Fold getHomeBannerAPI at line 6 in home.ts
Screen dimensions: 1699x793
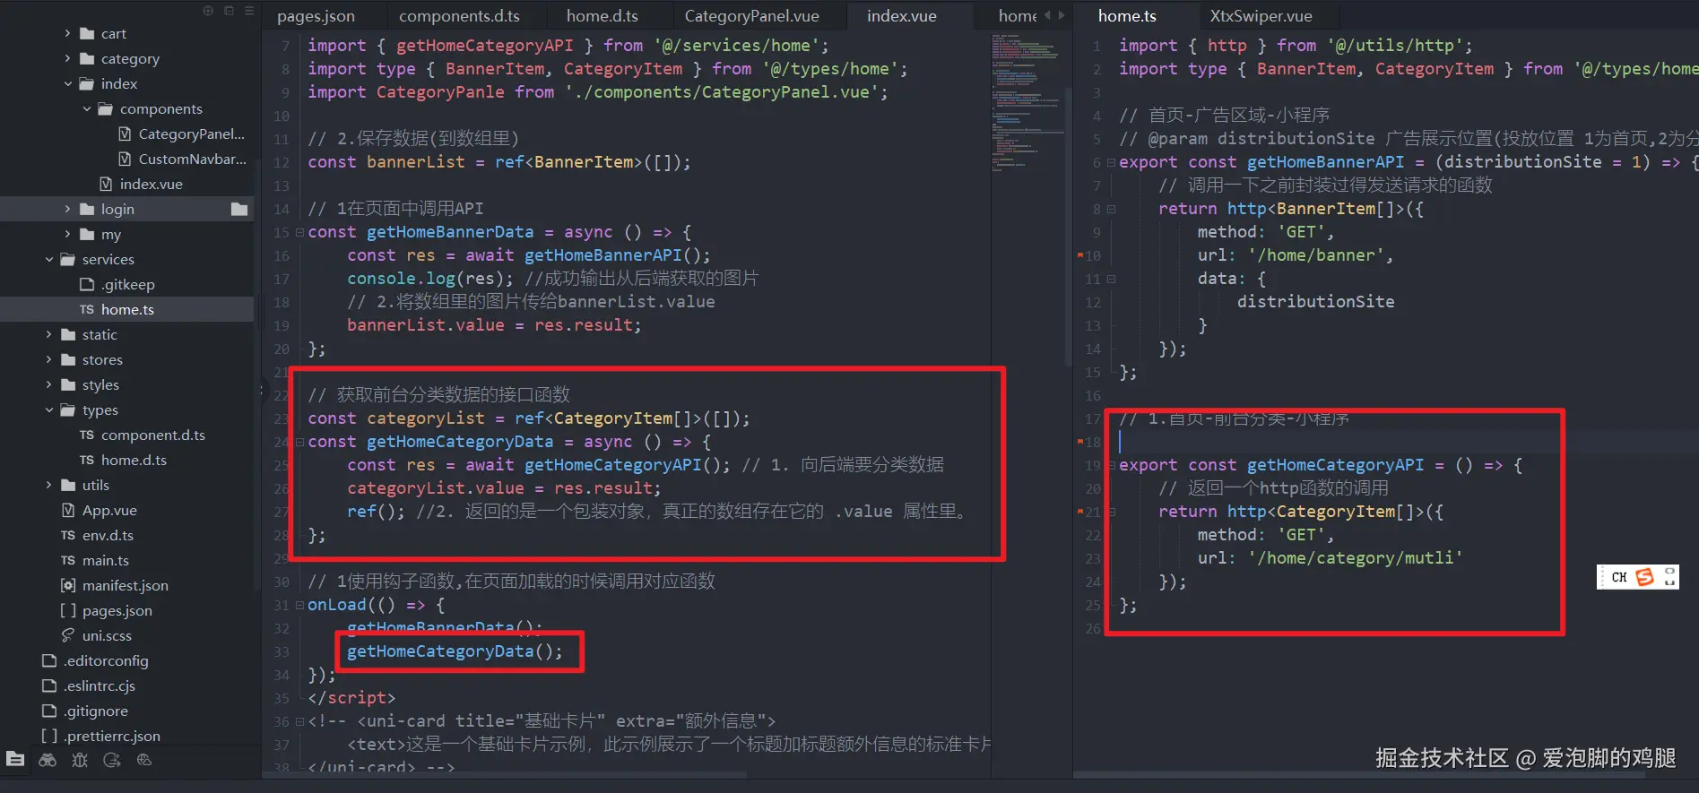pos(1111,162)
